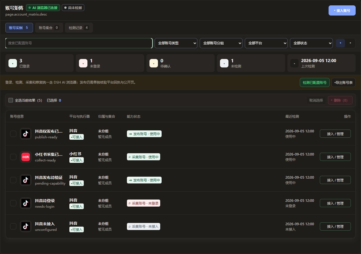Open 接入 / 管理 for the needs-login account

click(335, 203)
